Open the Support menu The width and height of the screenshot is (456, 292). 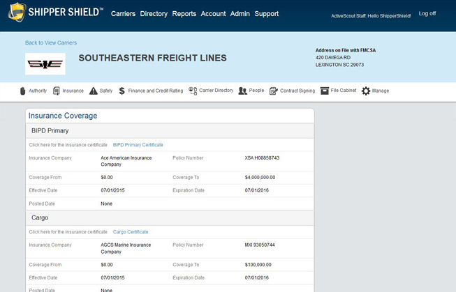pos(266,14)
